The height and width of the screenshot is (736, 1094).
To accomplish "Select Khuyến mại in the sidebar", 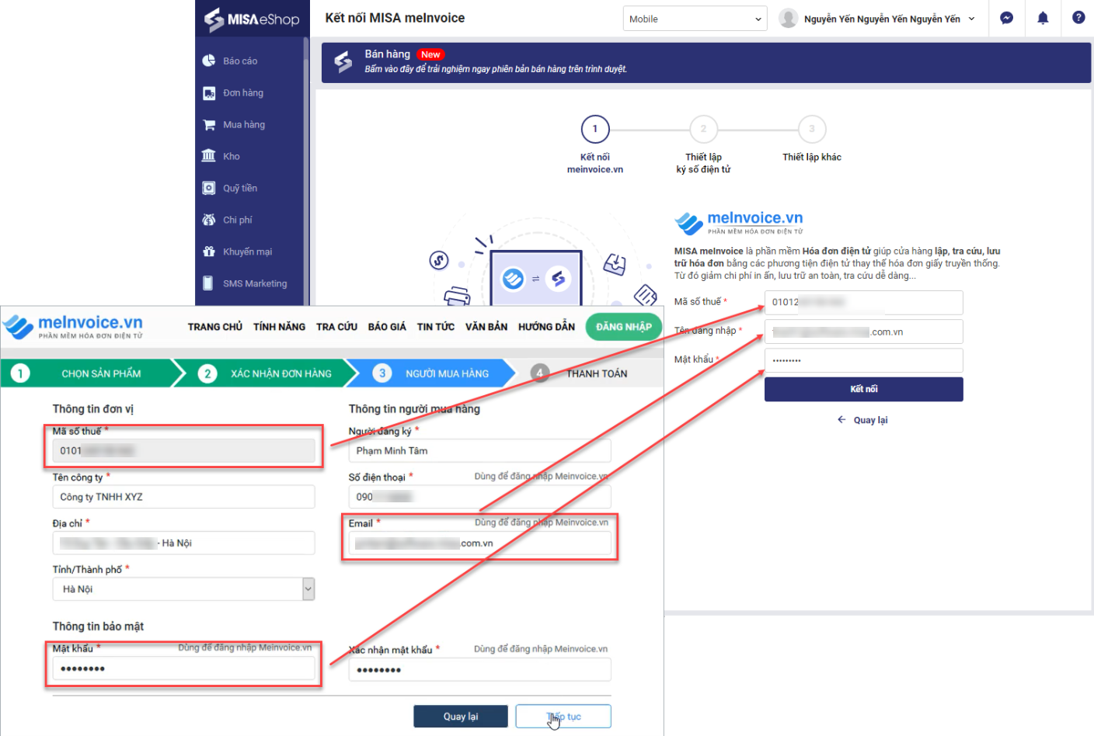I will click(248, 252).
